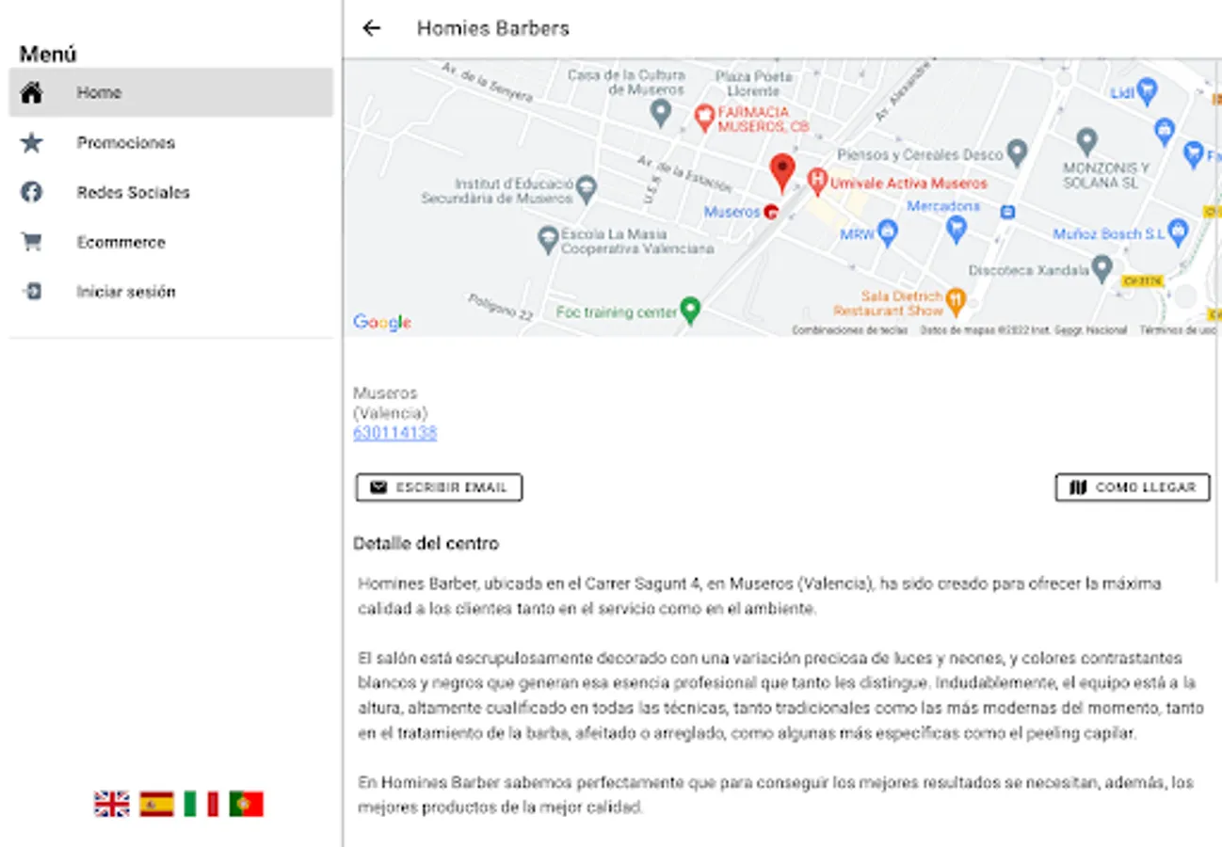Click the red location pin on map
Image resolution: width=1222 pixels, height=847 pixels.
[781, 173]
